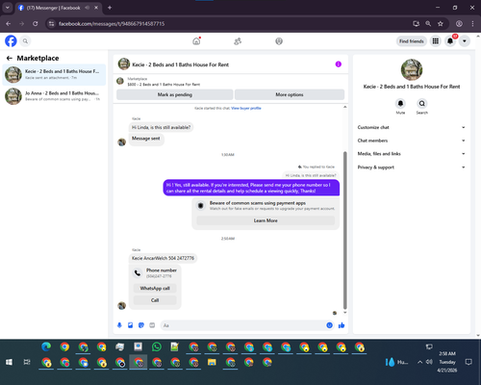481x385 pixels.
Task: Open a new browser tab
Action: pyautogui.click(x=110, y=8)
